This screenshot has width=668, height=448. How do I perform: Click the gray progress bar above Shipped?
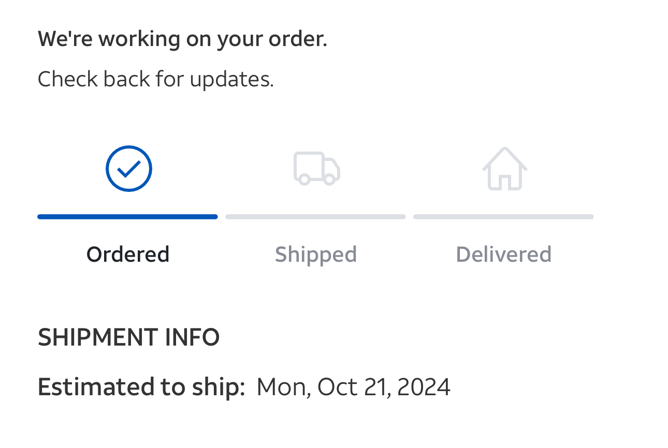point(315,217)
